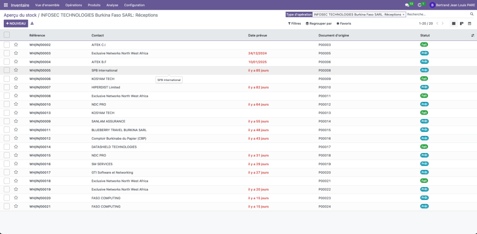Image resolution: width=477 pixels, height=234 pixels.
Task: Click the download export icon beside Nouveau
Action: click(x=32, y=23)
